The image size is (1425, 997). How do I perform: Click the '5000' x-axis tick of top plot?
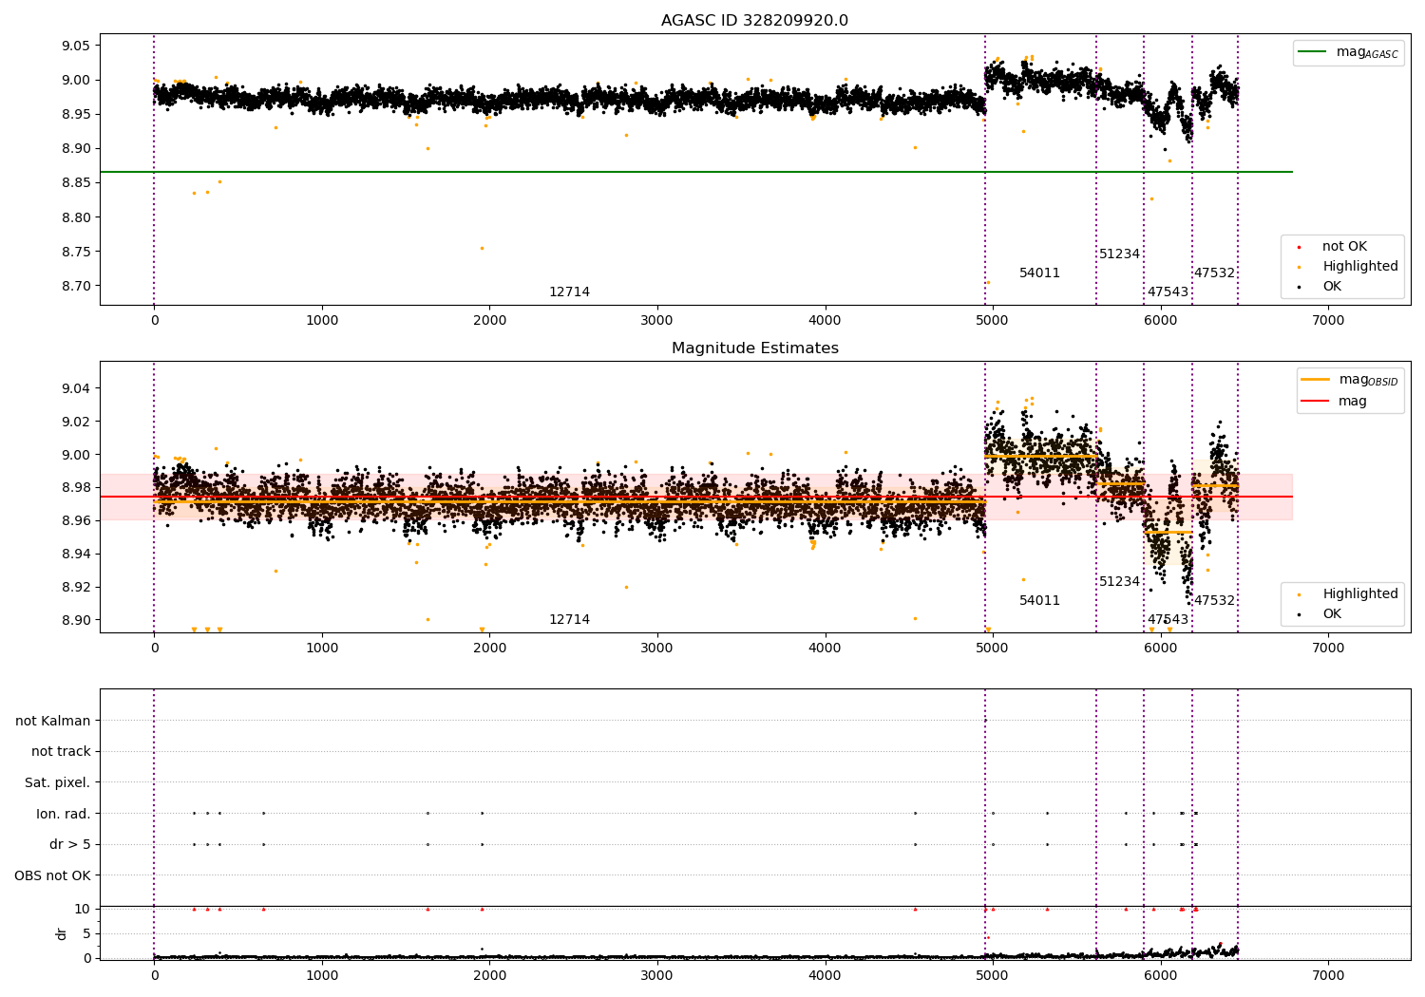992,321
